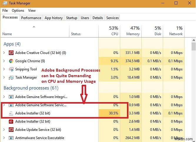The height and width of the screenshot is (142, 196).
Task: Sort by Disk column header
Action: coord(152,31)
